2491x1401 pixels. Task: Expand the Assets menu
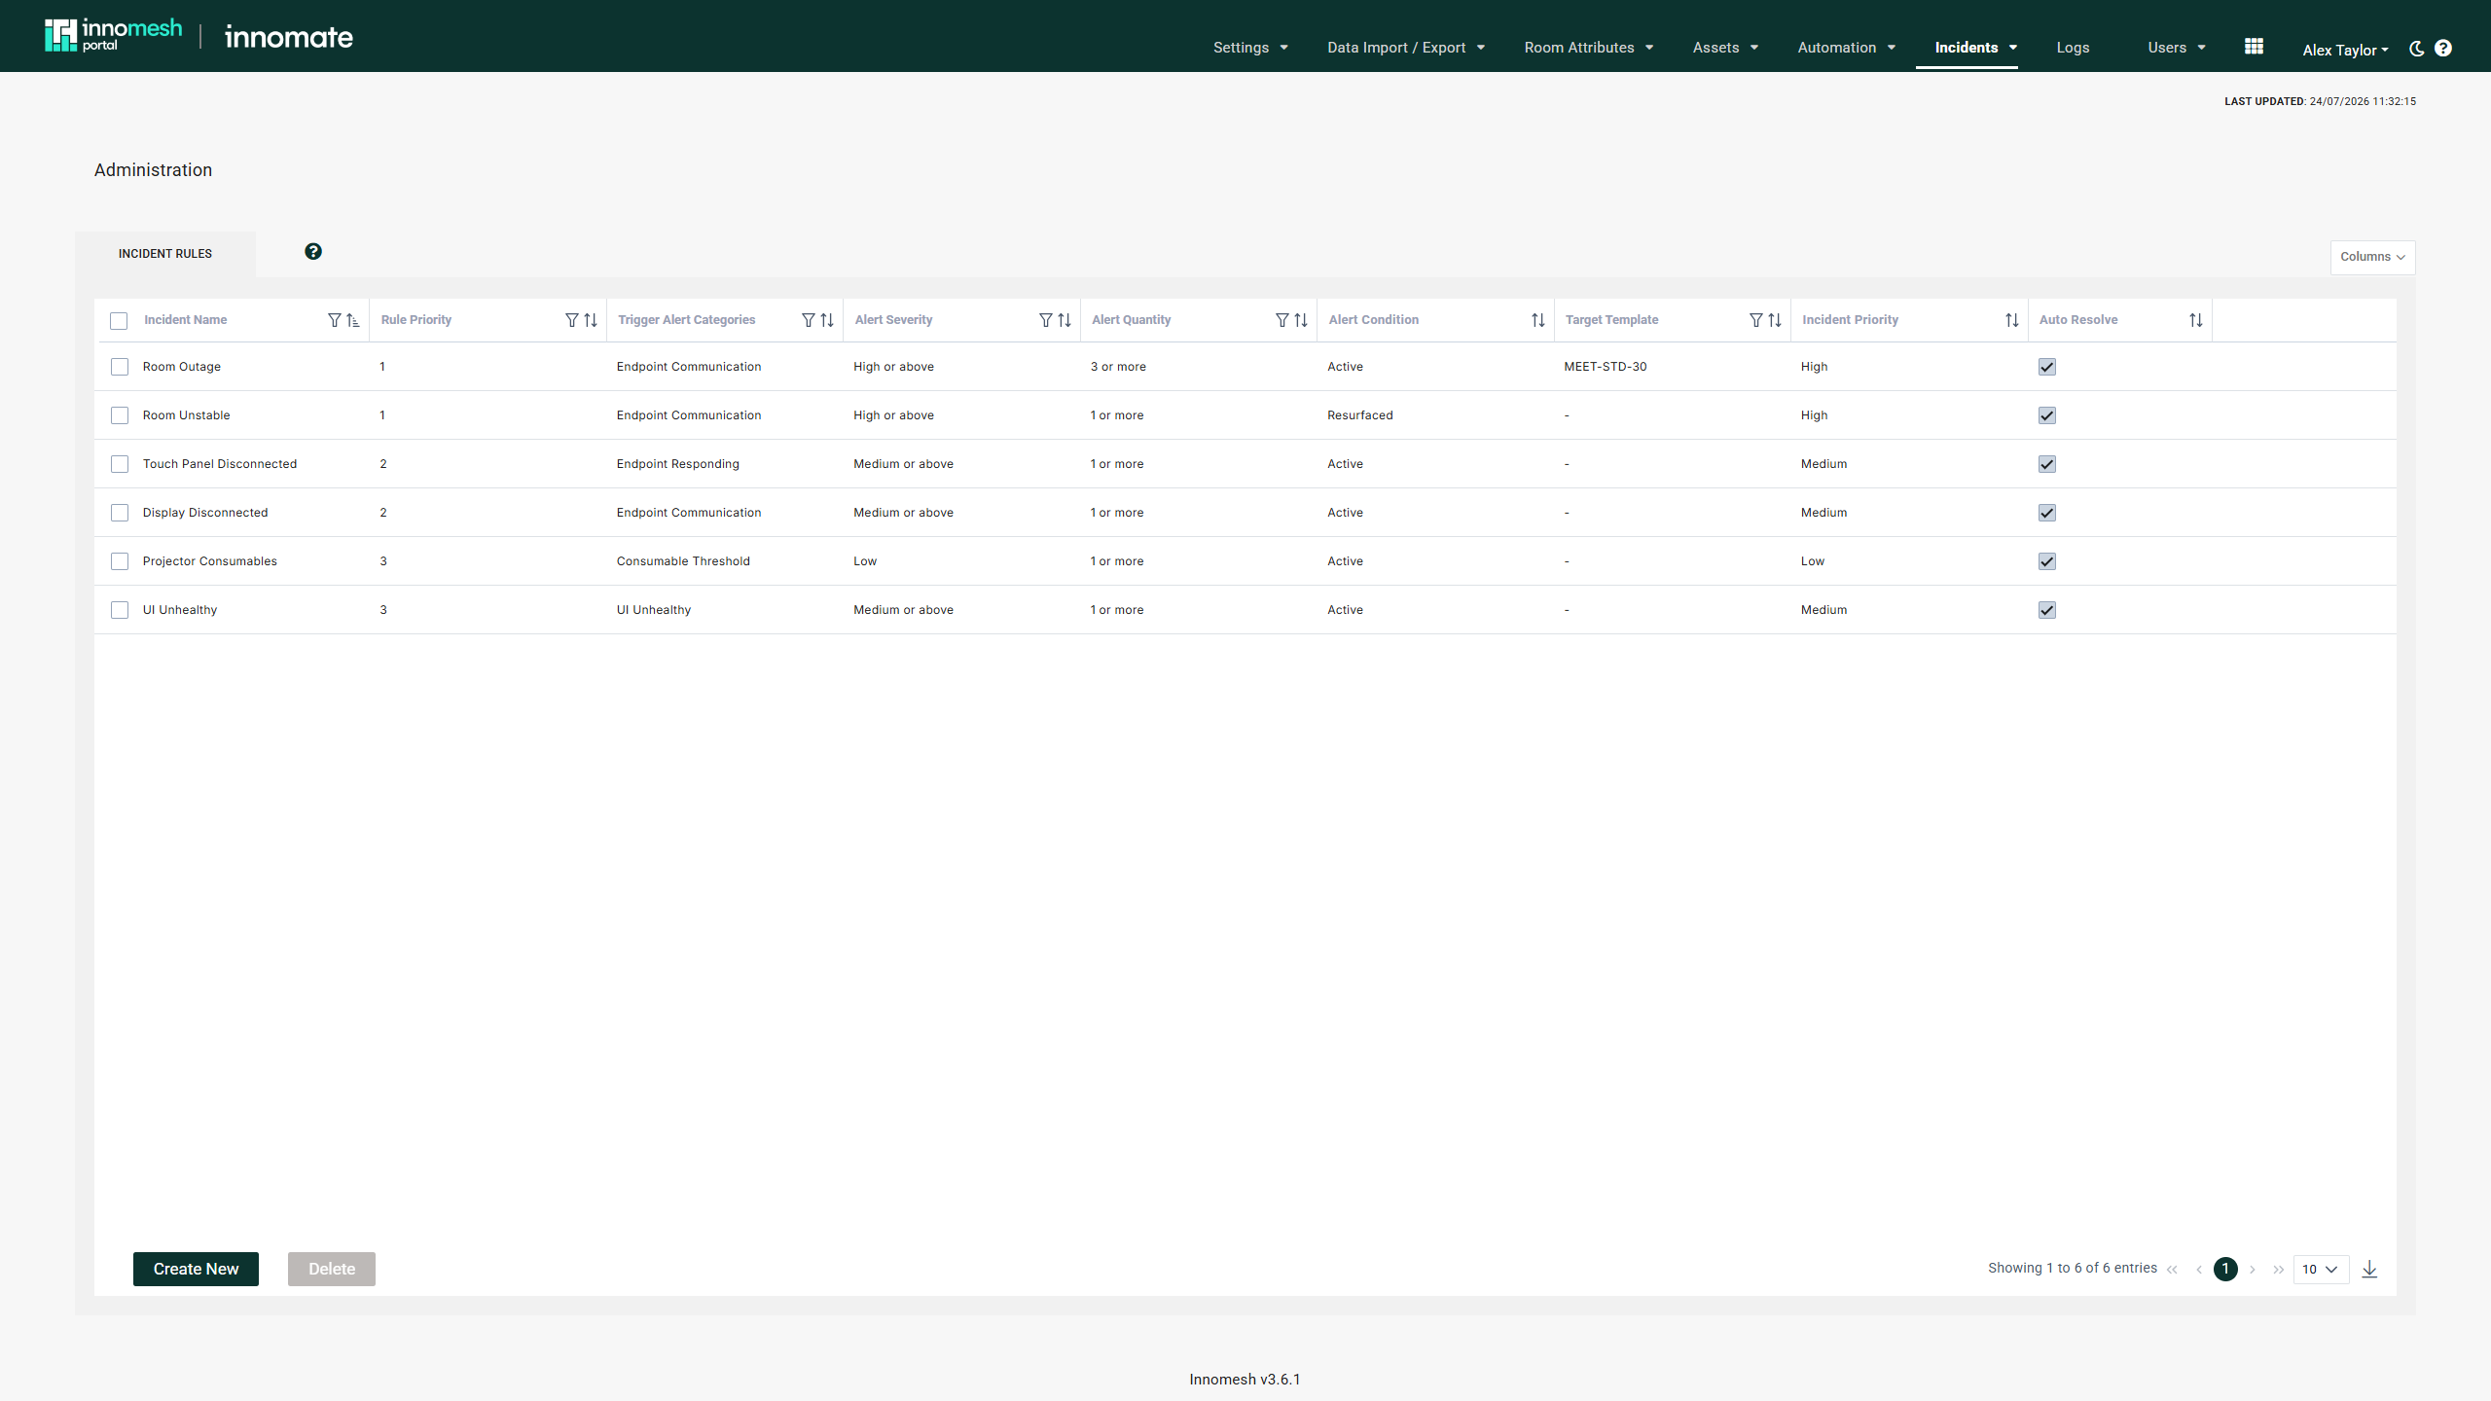click(x=1725, y=48)
